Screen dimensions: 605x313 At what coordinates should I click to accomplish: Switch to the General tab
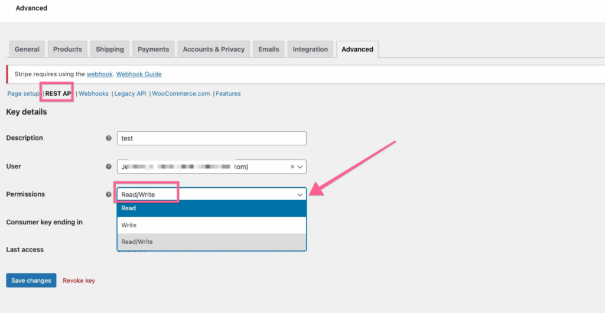coord(27,50)
